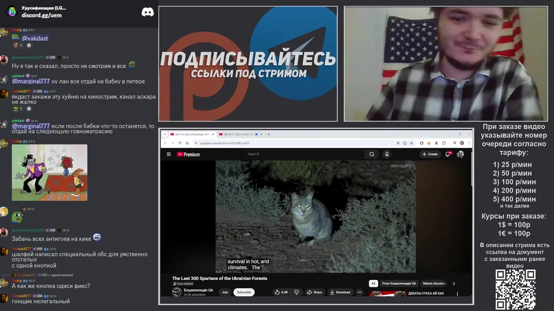Screen dimensions: 554x311
Task: Click the Join button
Action: (225, 292)
